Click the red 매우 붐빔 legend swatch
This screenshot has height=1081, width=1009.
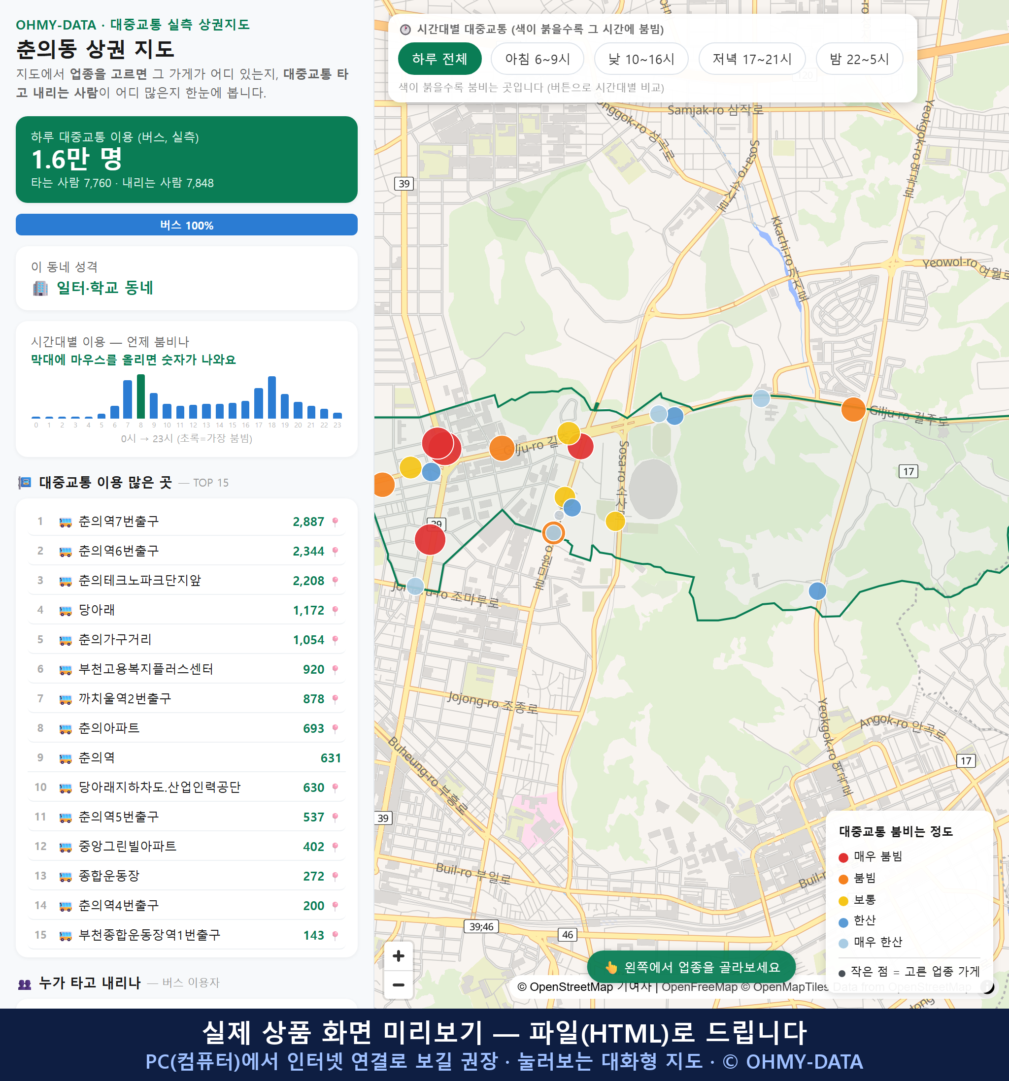843,857
